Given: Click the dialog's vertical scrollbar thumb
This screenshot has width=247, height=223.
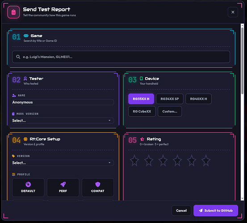Looking at the screenshot, I should click(x=242, y=61).
